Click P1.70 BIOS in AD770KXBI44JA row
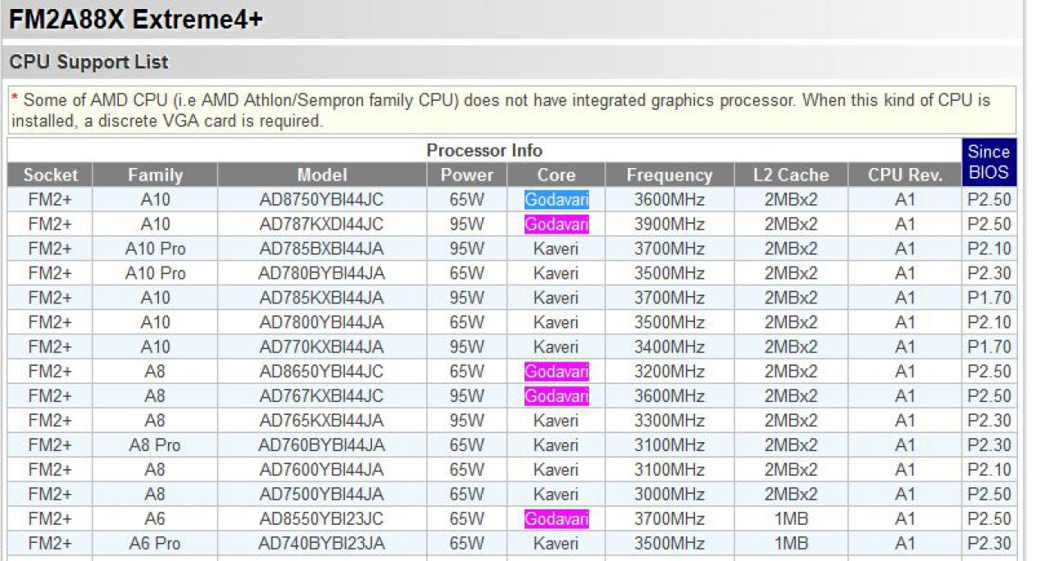 (x=989, y=347)
